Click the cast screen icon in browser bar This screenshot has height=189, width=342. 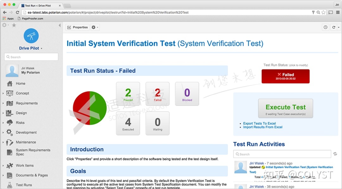(331, 12)
